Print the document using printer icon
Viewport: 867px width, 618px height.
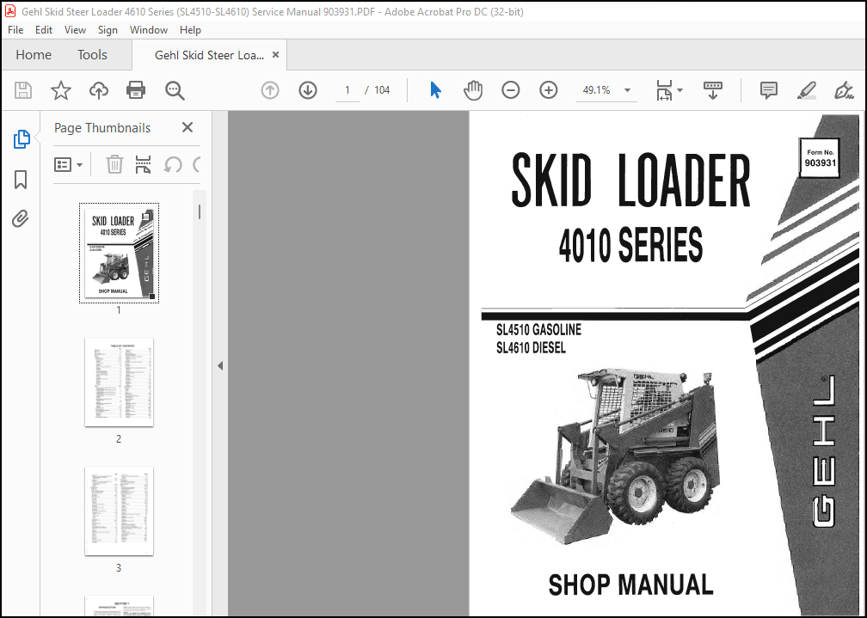136,90
